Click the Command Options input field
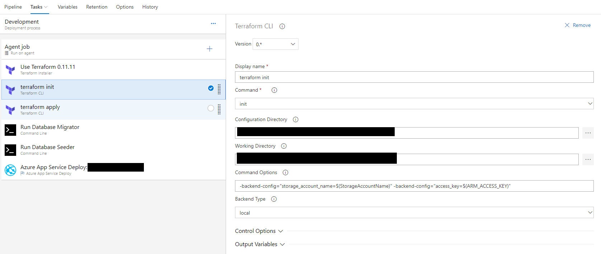601x254 pixels. click(x=414, y=186)
